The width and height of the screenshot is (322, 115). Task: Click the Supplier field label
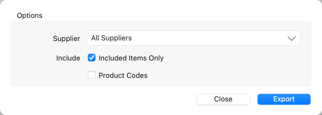(x=66, y=39)
